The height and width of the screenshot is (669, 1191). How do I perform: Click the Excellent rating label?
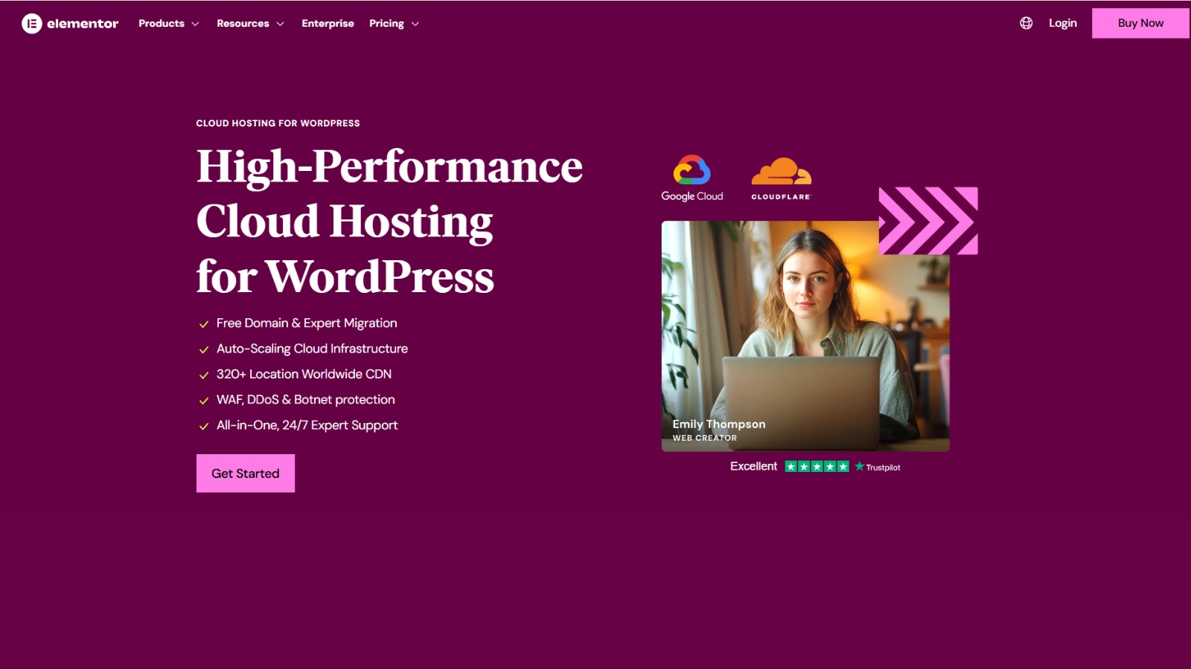click(754, 466)
